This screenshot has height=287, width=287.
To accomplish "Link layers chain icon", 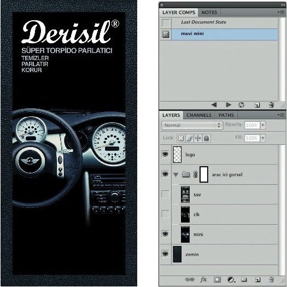I will point(190,279).
